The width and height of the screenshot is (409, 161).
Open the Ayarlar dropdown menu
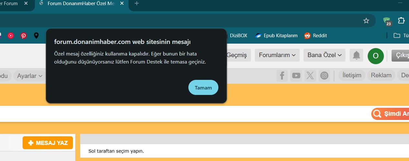click(x=30, y=76)
